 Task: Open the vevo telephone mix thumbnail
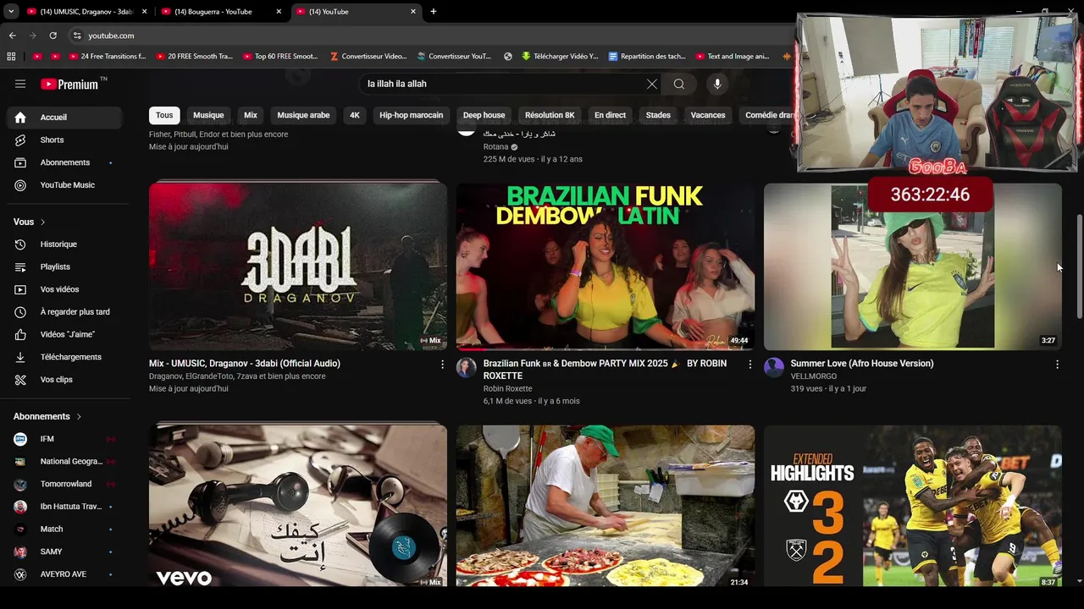tap(298, 507)
